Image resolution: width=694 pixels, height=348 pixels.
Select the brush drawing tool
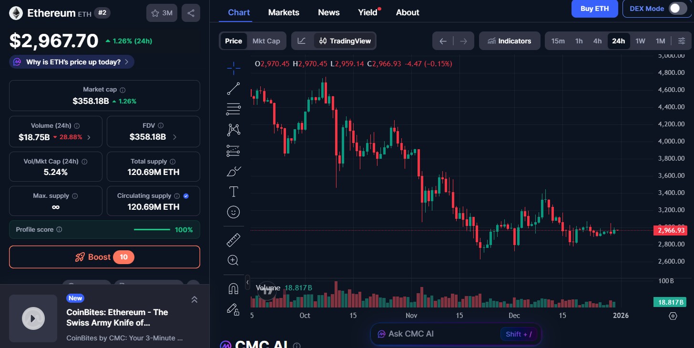[x=233, y=171]
